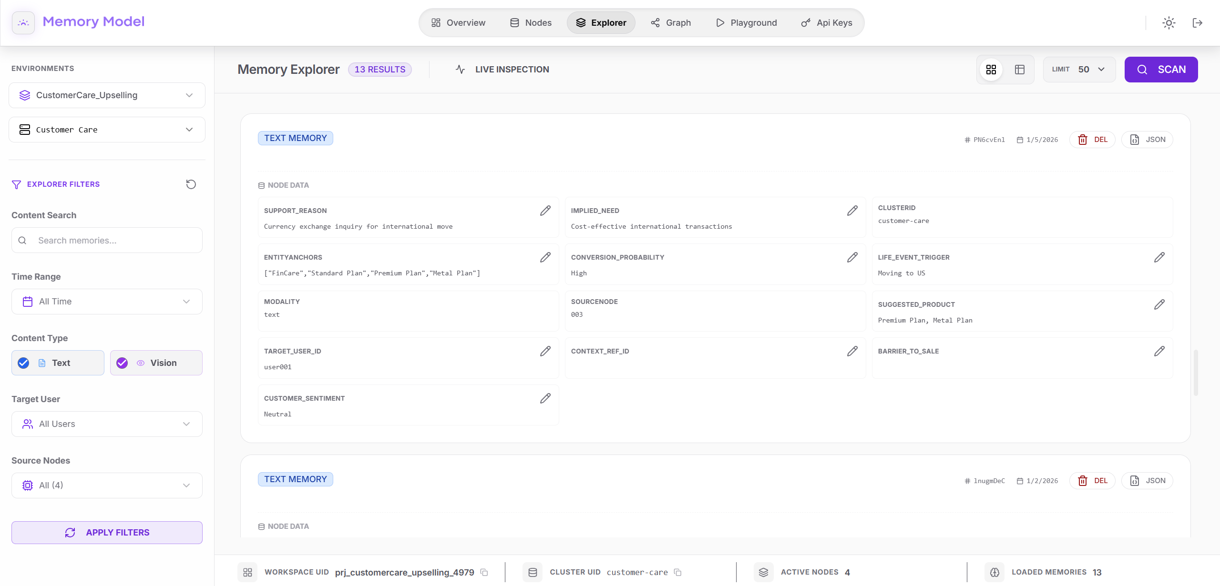The width and height of the screenshot is (1220, 586).
Task: Edit the CUSTOMER_SENTIMENT pencil icon
Action: coord(545,398)
